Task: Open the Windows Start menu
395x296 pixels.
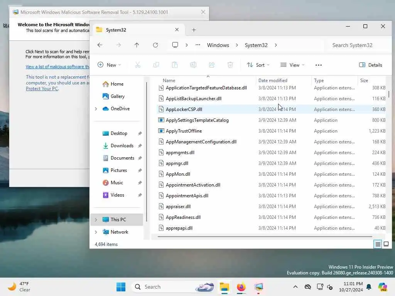Action: coord(121,287)
